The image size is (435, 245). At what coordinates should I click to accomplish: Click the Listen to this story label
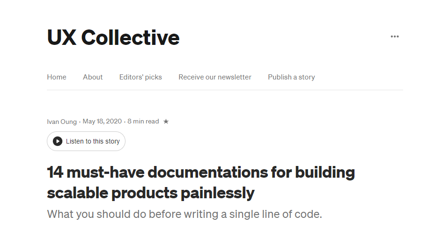93,141
